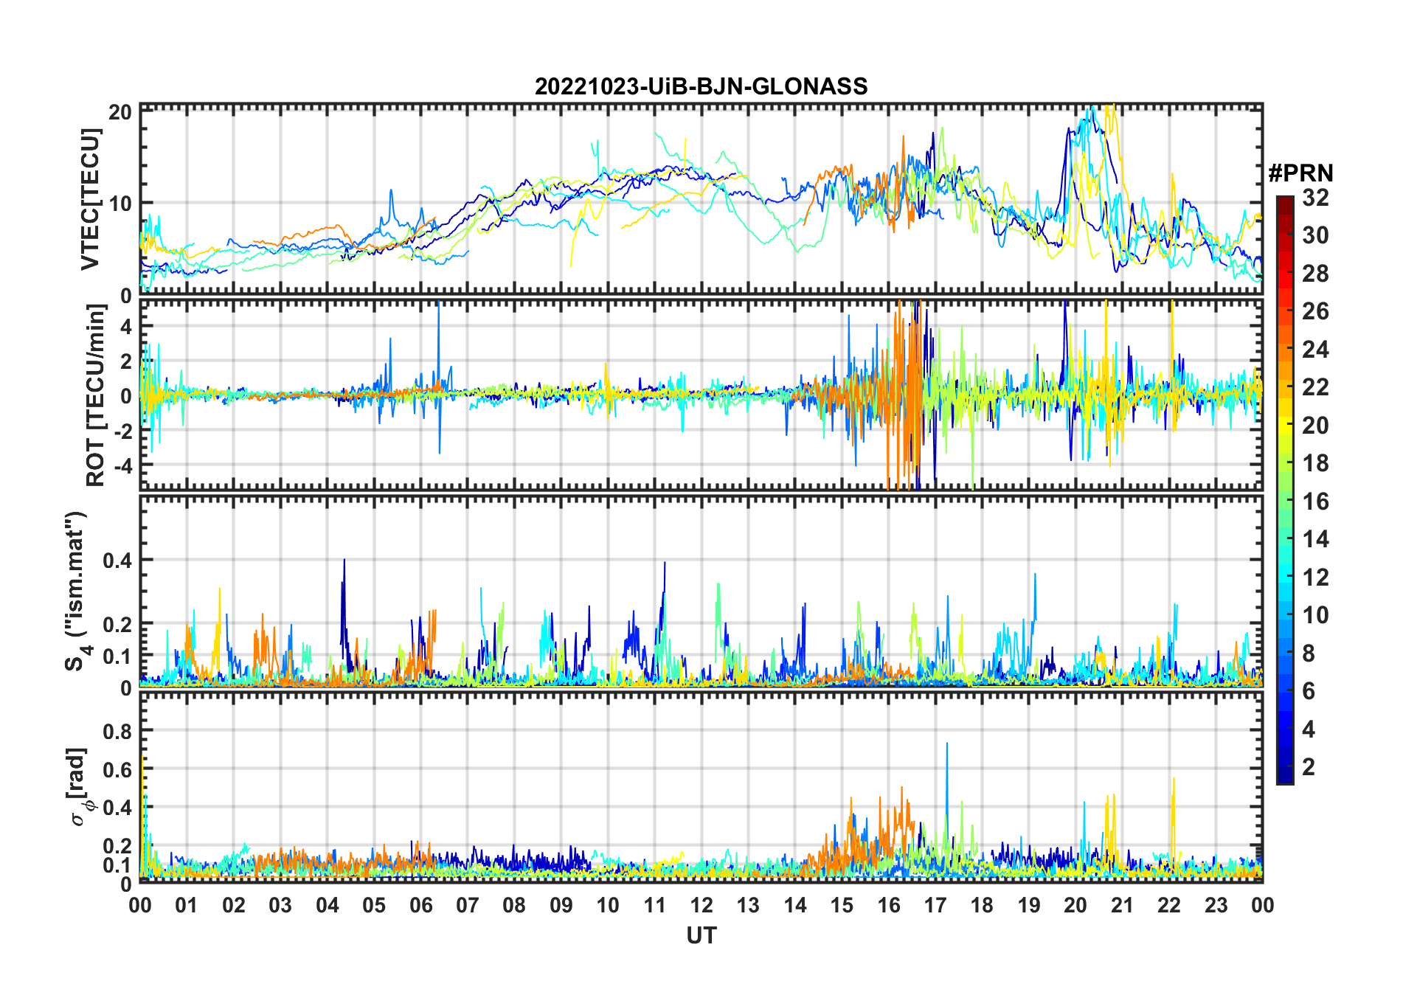Click the 0.6 tick on the σφ axis
The height and width of the screenshot is (981, 1403).
click(x=117, y=770)
